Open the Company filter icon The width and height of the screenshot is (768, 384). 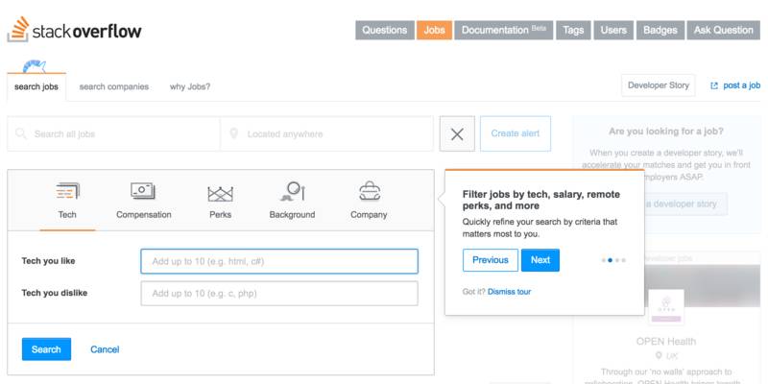pyautogui.click(x=370, y=191)
